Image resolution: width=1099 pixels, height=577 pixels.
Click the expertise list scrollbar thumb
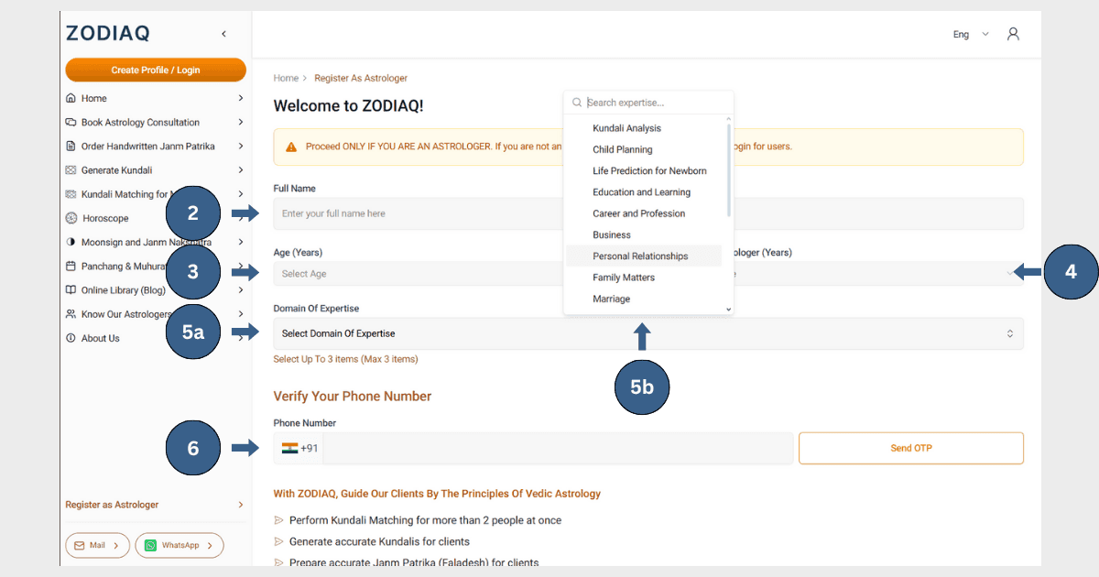point(729,169)
